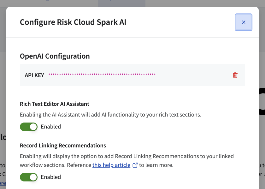Click the Record Linking description text
Screen dimensions: 265x189
click(x=127, y=161)
